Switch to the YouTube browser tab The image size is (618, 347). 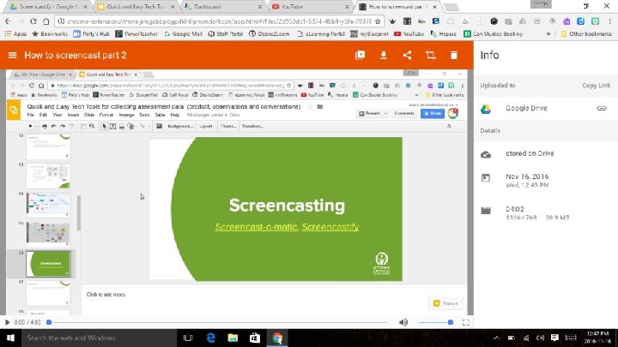coord(308,7)
